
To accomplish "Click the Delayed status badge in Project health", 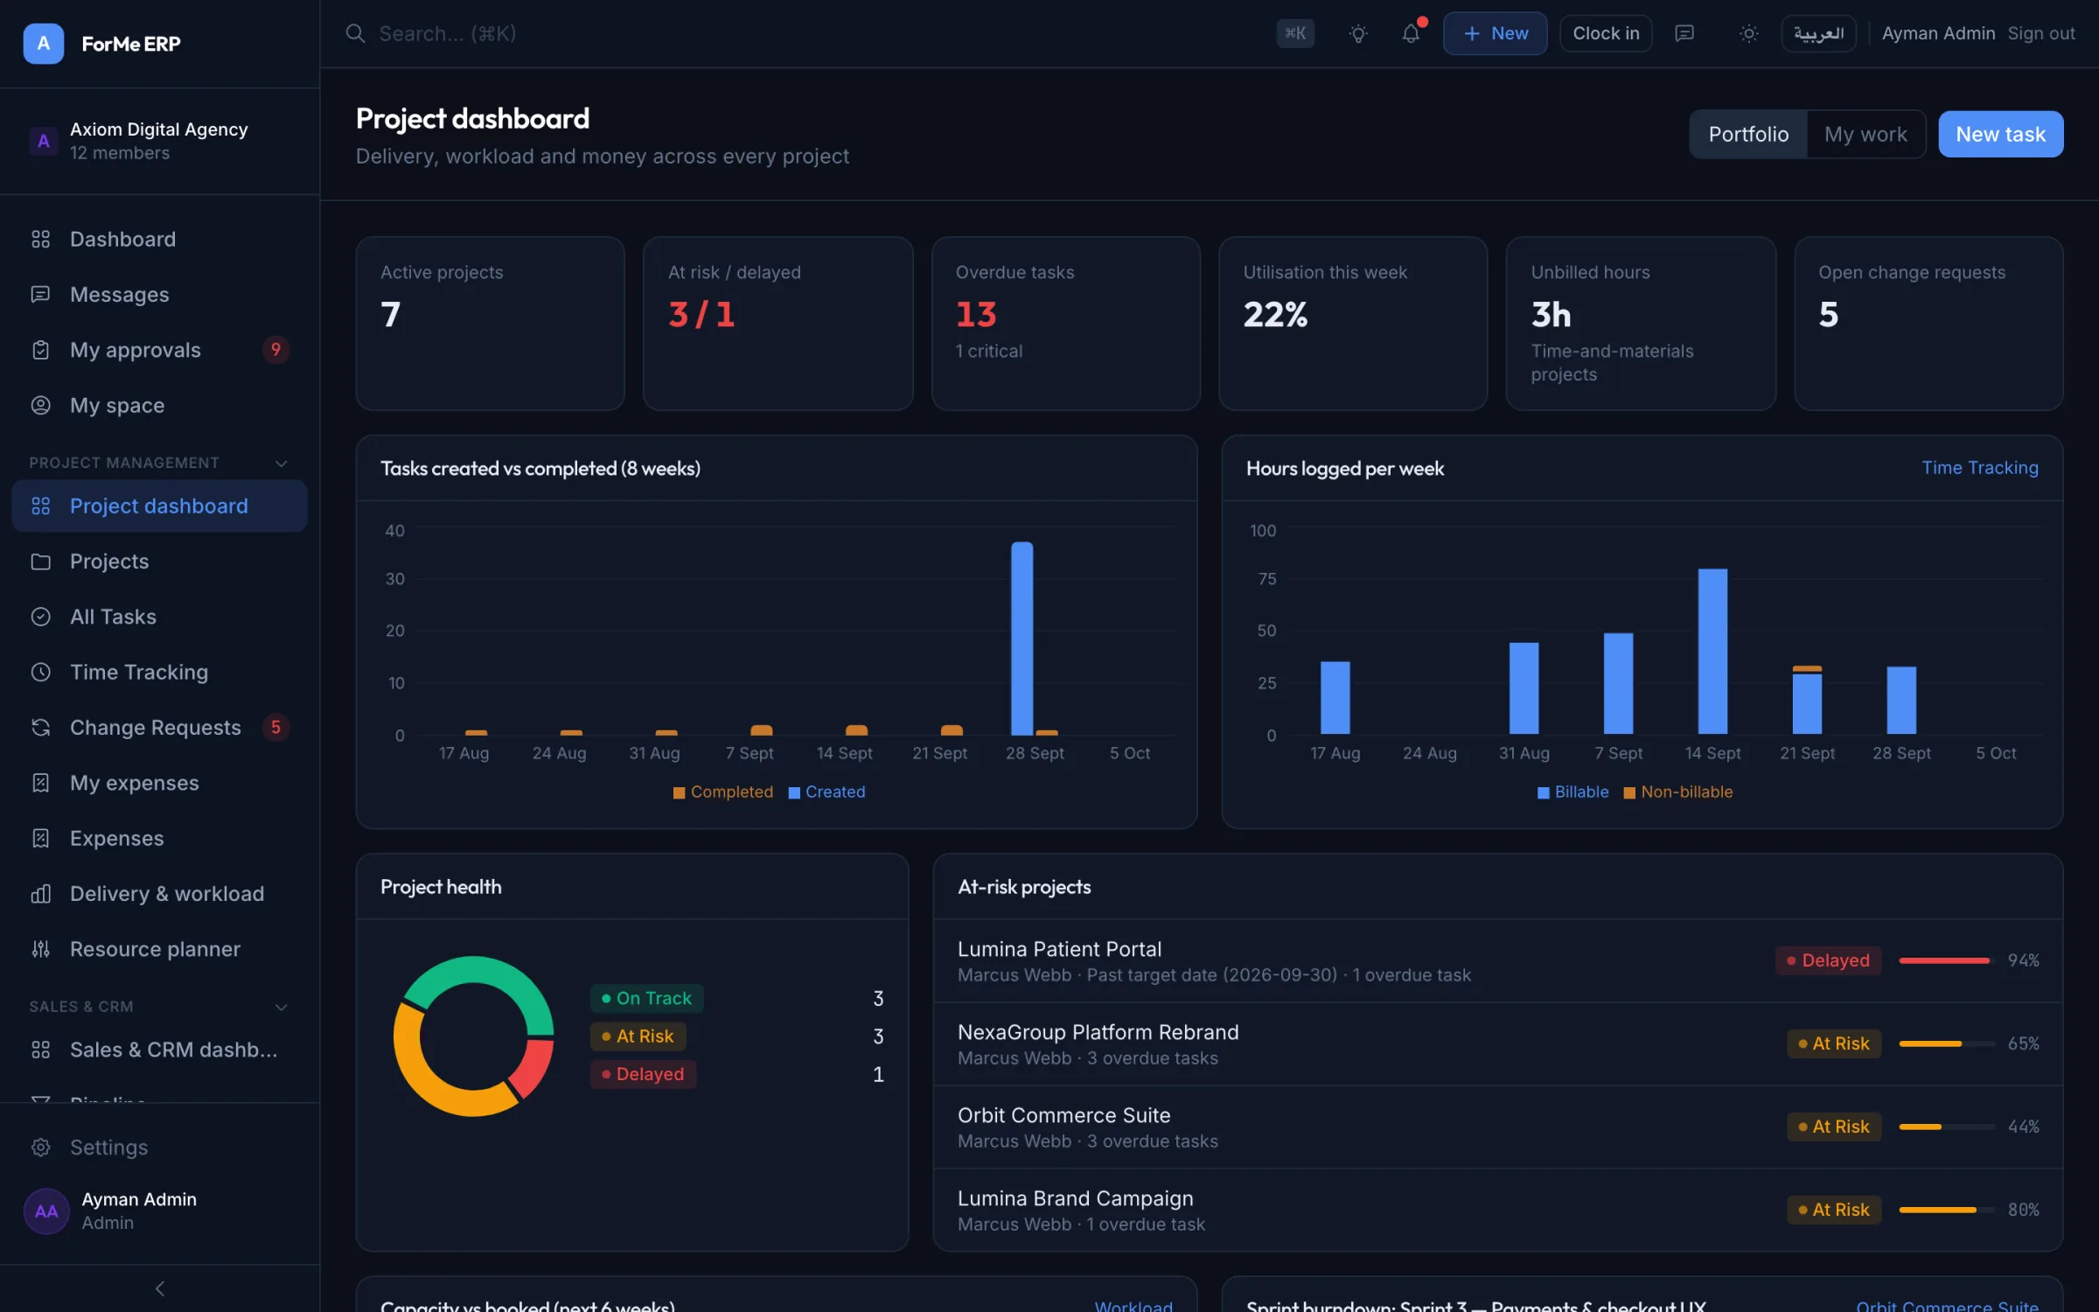I will tap(643, 1074).
